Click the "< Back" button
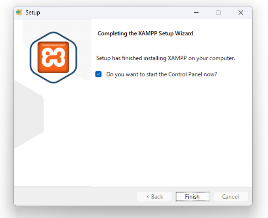The height and width of the screenshot is (218, 268). coord(154,197)
